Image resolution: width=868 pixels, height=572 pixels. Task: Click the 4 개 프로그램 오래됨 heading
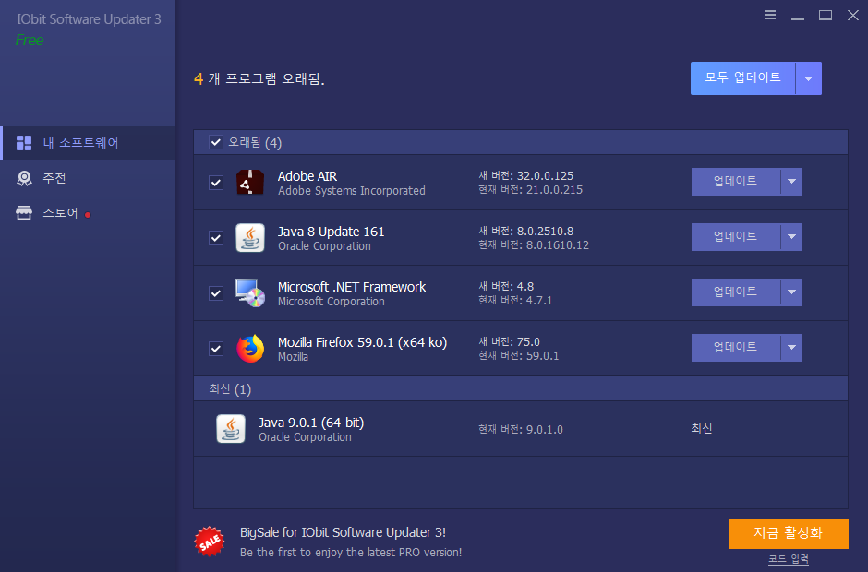tap(259, 78)
